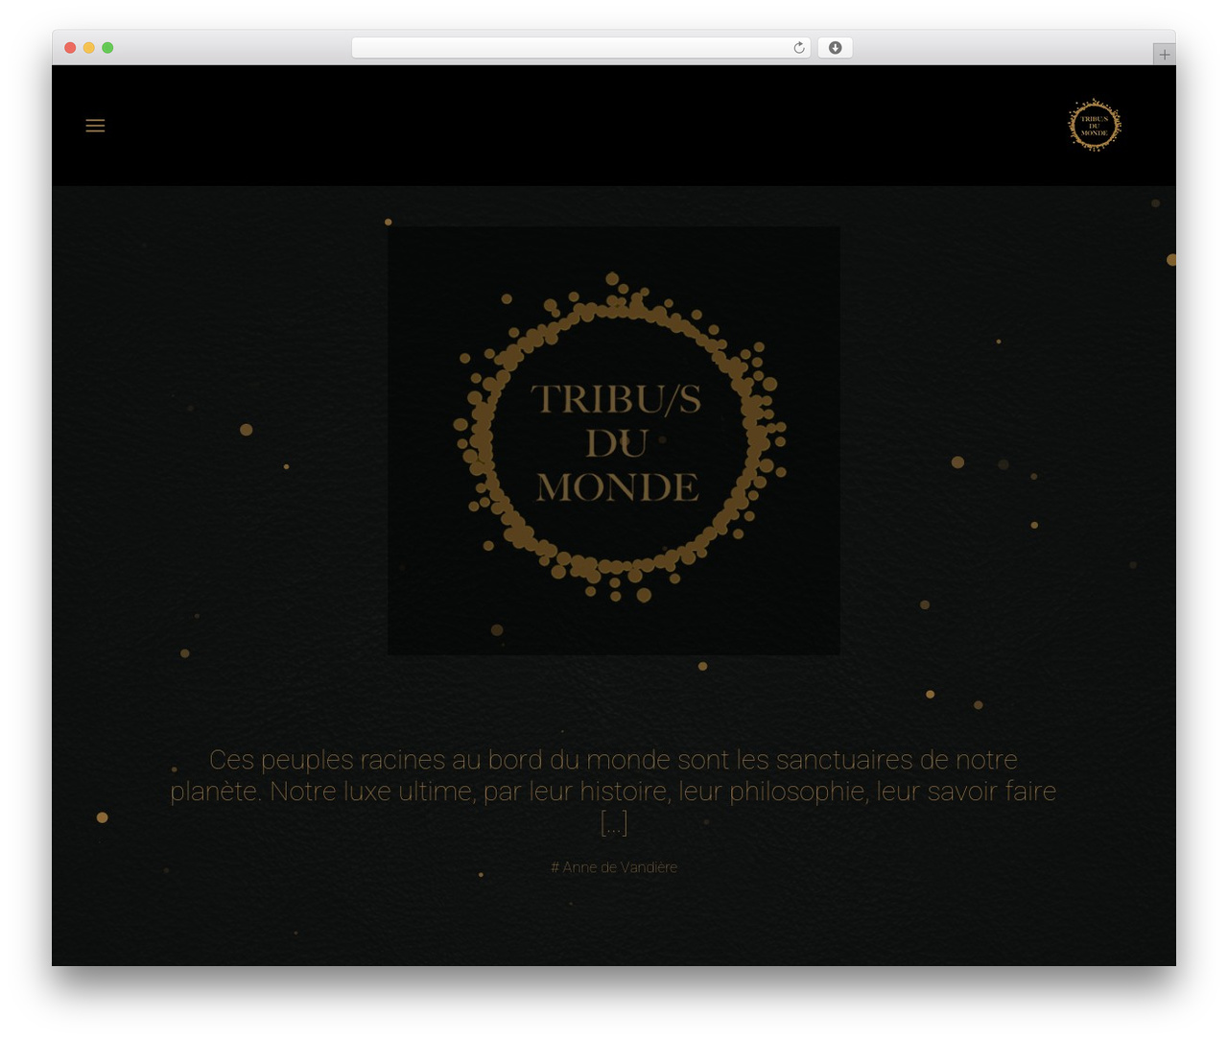Reload the page with refresh icon
Image resolution: width=1228 pixels, height=1040 pixels.
pos(799,48)
